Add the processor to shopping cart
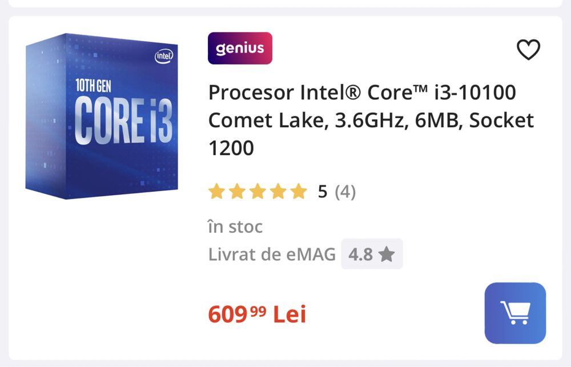The height and width of the screenshot is (367, 571). [515, 313]
